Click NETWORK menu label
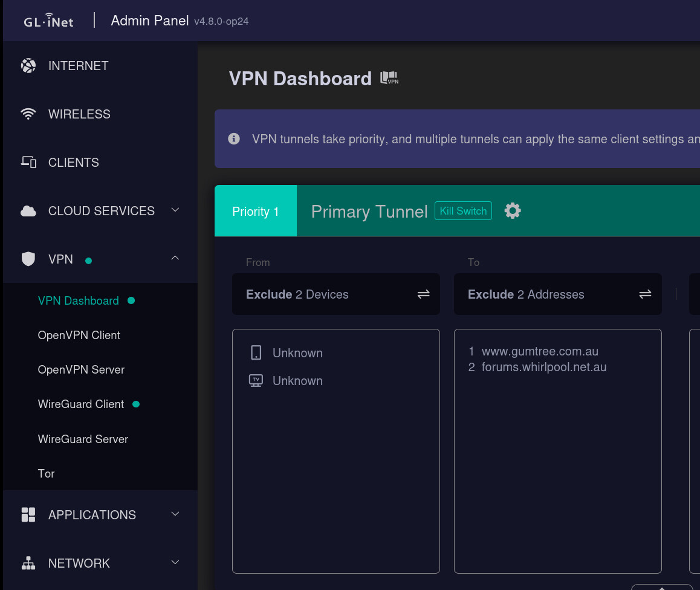 coord(79,563)
